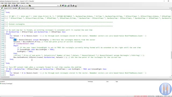Screen dimensions: 172x97
Task: Click the hammer tools icon
Action: click(73, 5)
